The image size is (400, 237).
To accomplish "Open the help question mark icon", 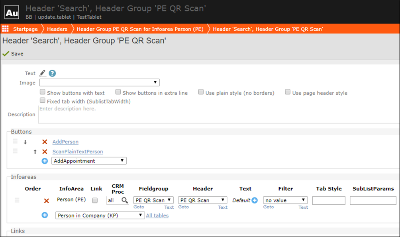I will pyautogui.click(x=52, y=73).
